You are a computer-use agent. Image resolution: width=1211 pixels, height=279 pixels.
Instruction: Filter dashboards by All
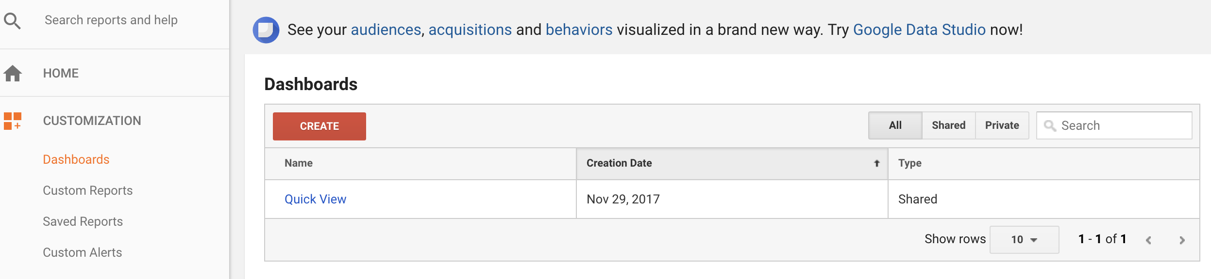point(895,125)
